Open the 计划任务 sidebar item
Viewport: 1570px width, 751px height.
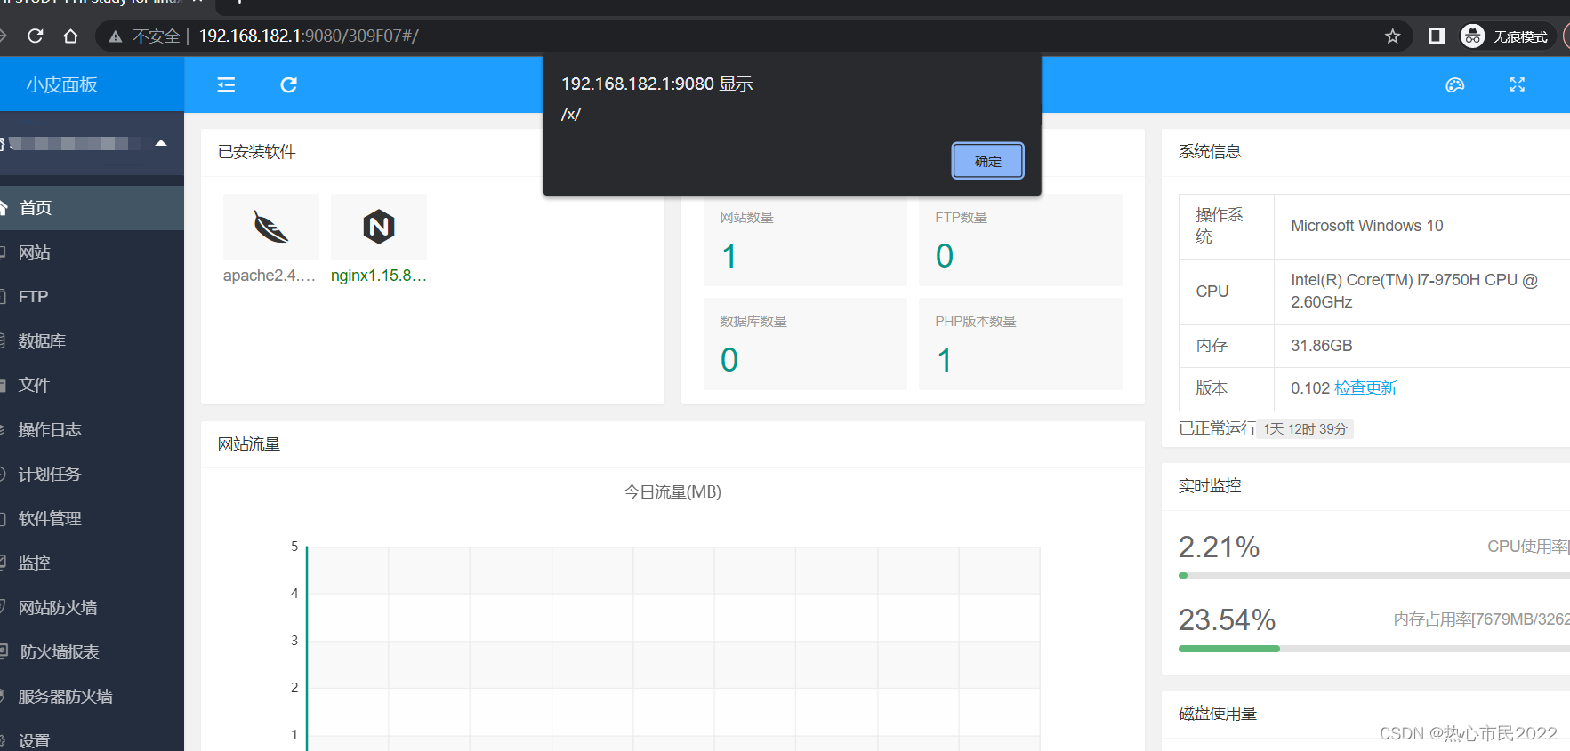pyautogui.click(x=92, y=475)
